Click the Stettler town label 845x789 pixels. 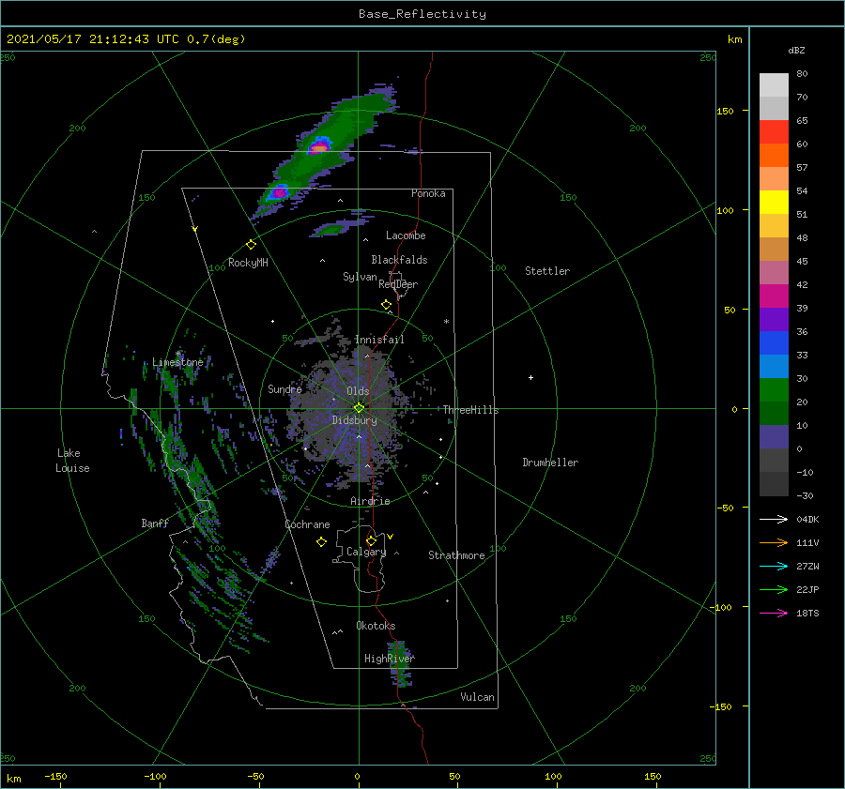pos(547,271)
